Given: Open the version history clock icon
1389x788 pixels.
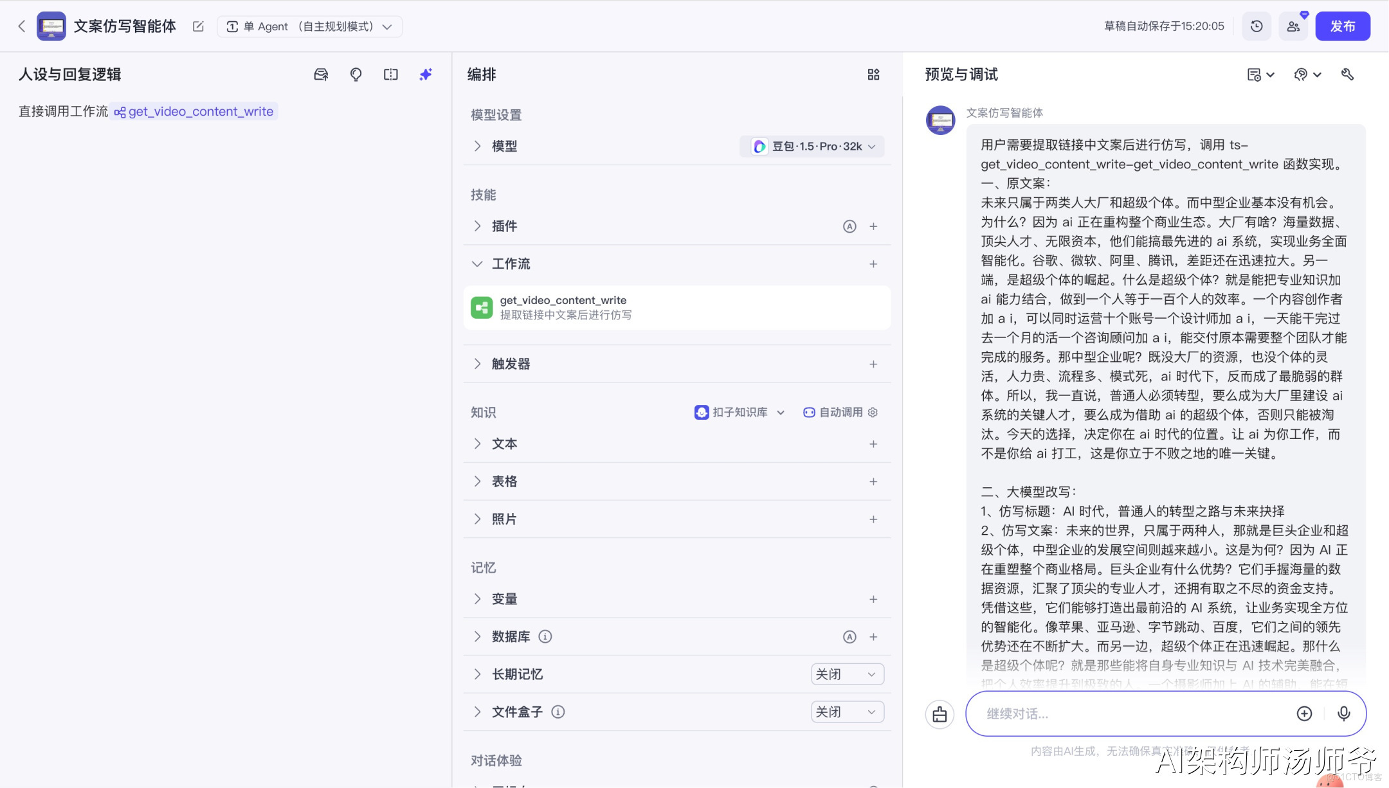Looking at the screenshot, I should pyautogui.click(x=1256, y=26).
